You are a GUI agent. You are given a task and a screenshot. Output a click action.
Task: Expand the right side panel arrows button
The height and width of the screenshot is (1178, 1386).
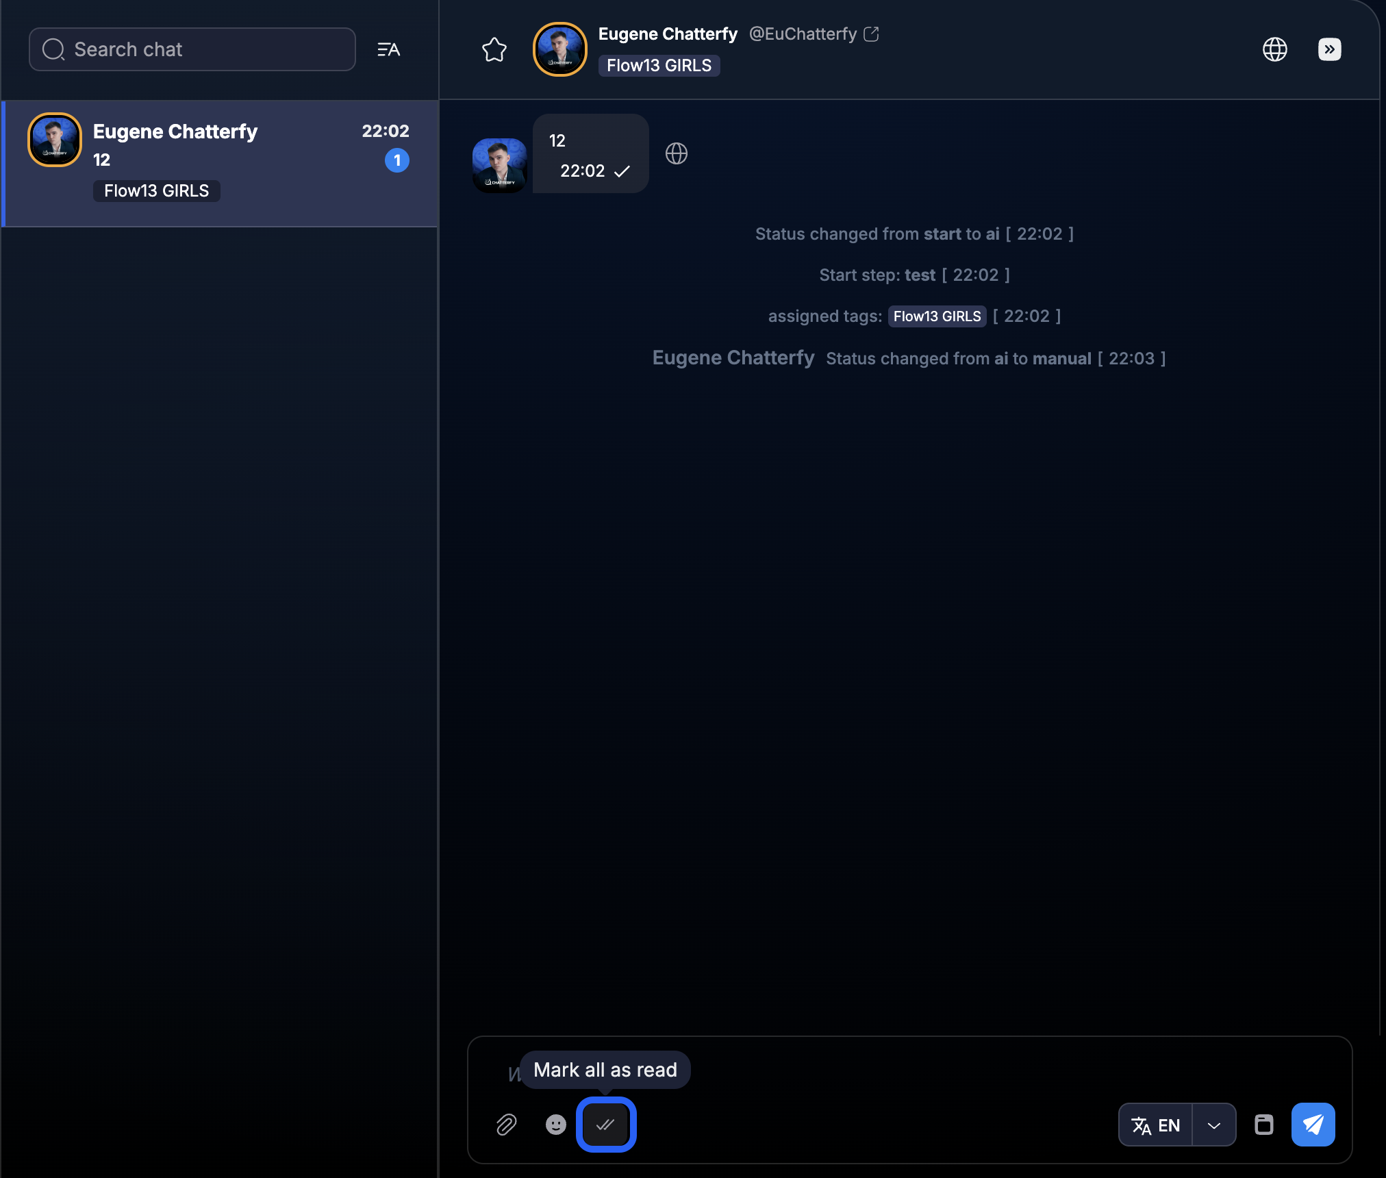tap(1329, 49)
